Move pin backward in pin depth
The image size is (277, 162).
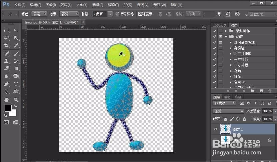click(168, 14)
